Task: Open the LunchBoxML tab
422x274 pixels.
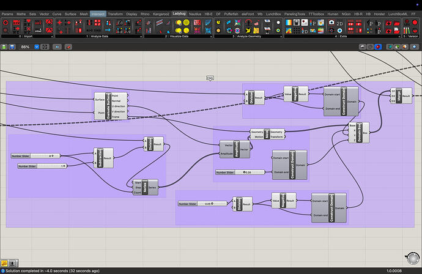Action: point(398,14)
